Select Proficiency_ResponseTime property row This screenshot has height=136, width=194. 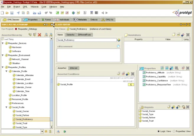[x=165, y=85]
